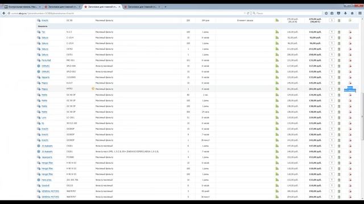This screenshot has height=204, width=364.
Task: Go to the home page via the house icon
Action: coord(352,14)
